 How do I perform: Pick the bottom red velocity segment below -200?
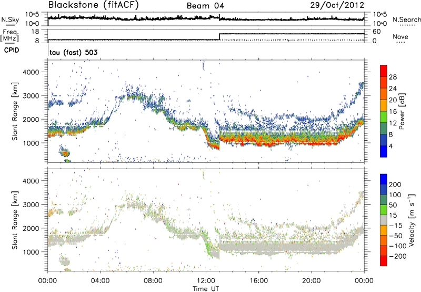tap(384, 261)
